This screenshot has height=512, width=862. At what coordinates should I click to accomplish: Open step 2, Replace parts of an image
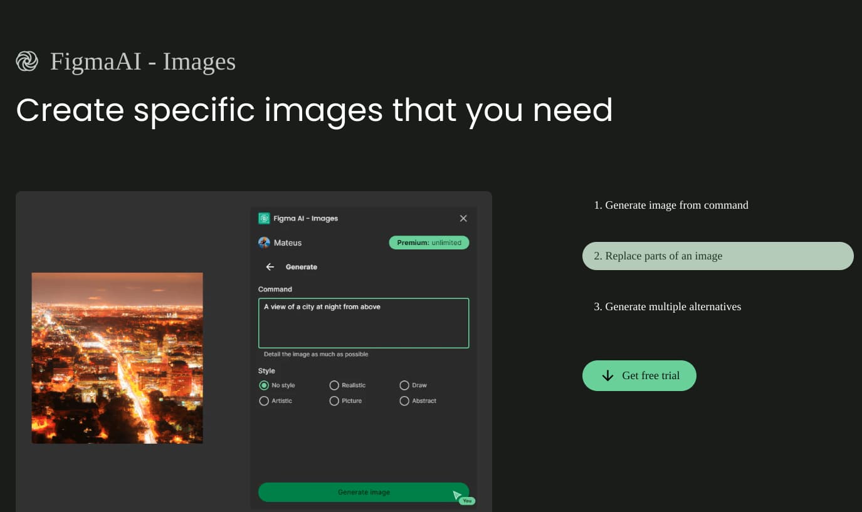pyautogui.click(x=717, y=256)
